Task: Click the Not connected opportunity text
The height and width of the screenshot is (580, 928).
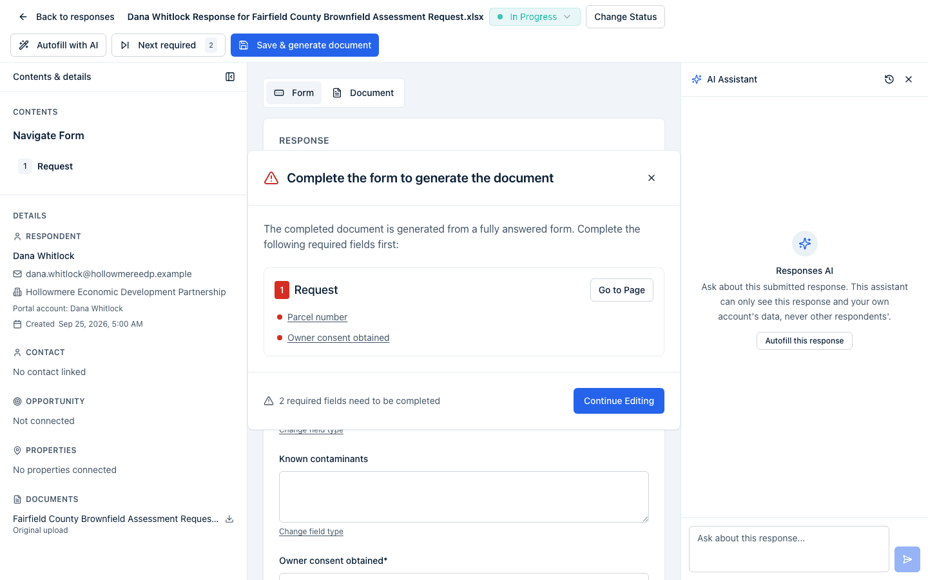Action: (x=44, y=421)
